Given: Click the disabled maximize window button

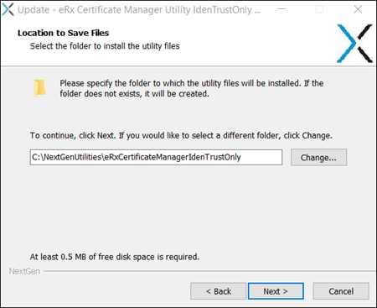Looking at the screenshot, I should 319,9.
